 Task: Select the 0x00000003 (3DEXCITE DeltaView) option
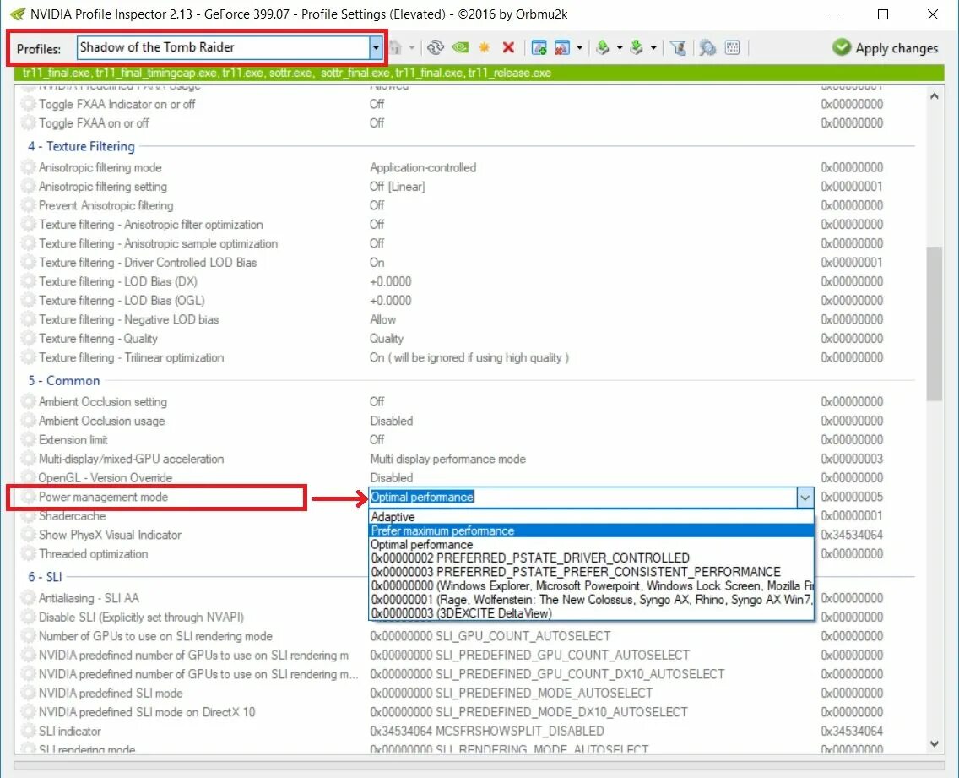(x=591, y=613)
